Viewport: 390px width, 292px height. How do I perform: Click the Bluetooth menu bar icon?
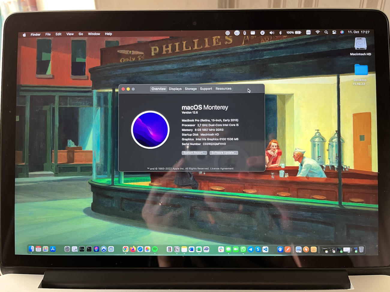280,33
